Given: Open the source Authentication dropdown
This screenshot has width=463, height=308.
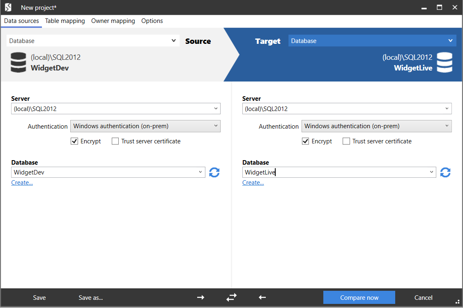Looking at the screenshot, I should [x=145, y=126].
